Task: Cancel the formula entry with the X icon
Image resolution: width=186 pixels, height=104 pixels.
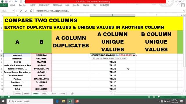Action: click(21, 11)
